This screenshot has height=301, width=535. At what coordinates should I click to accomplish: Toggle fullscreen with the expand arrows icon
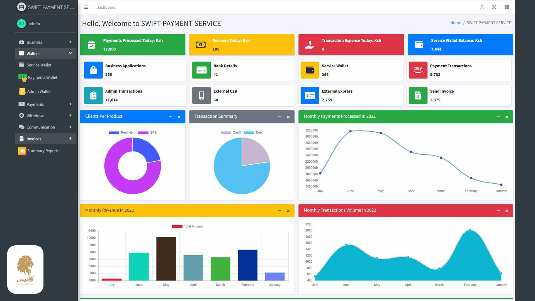point(494,7)
